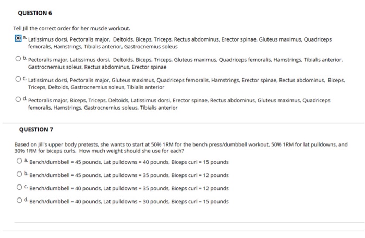Mark Question 7 radio button d

[19, 200]
